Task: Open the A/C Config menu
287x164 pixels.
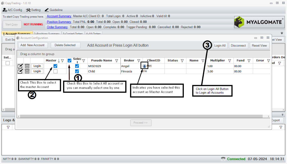Action: 12,10
